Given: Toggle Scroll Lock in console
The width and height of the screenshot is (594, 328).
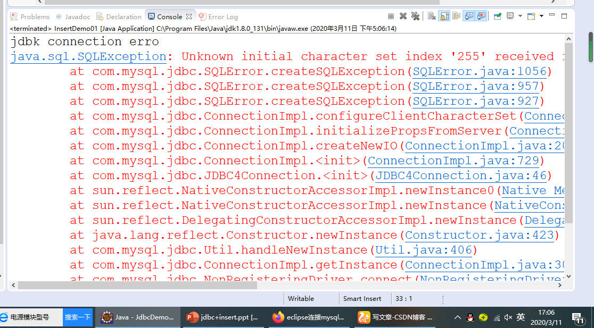Looking at the screenshot, I should [444, 16].
